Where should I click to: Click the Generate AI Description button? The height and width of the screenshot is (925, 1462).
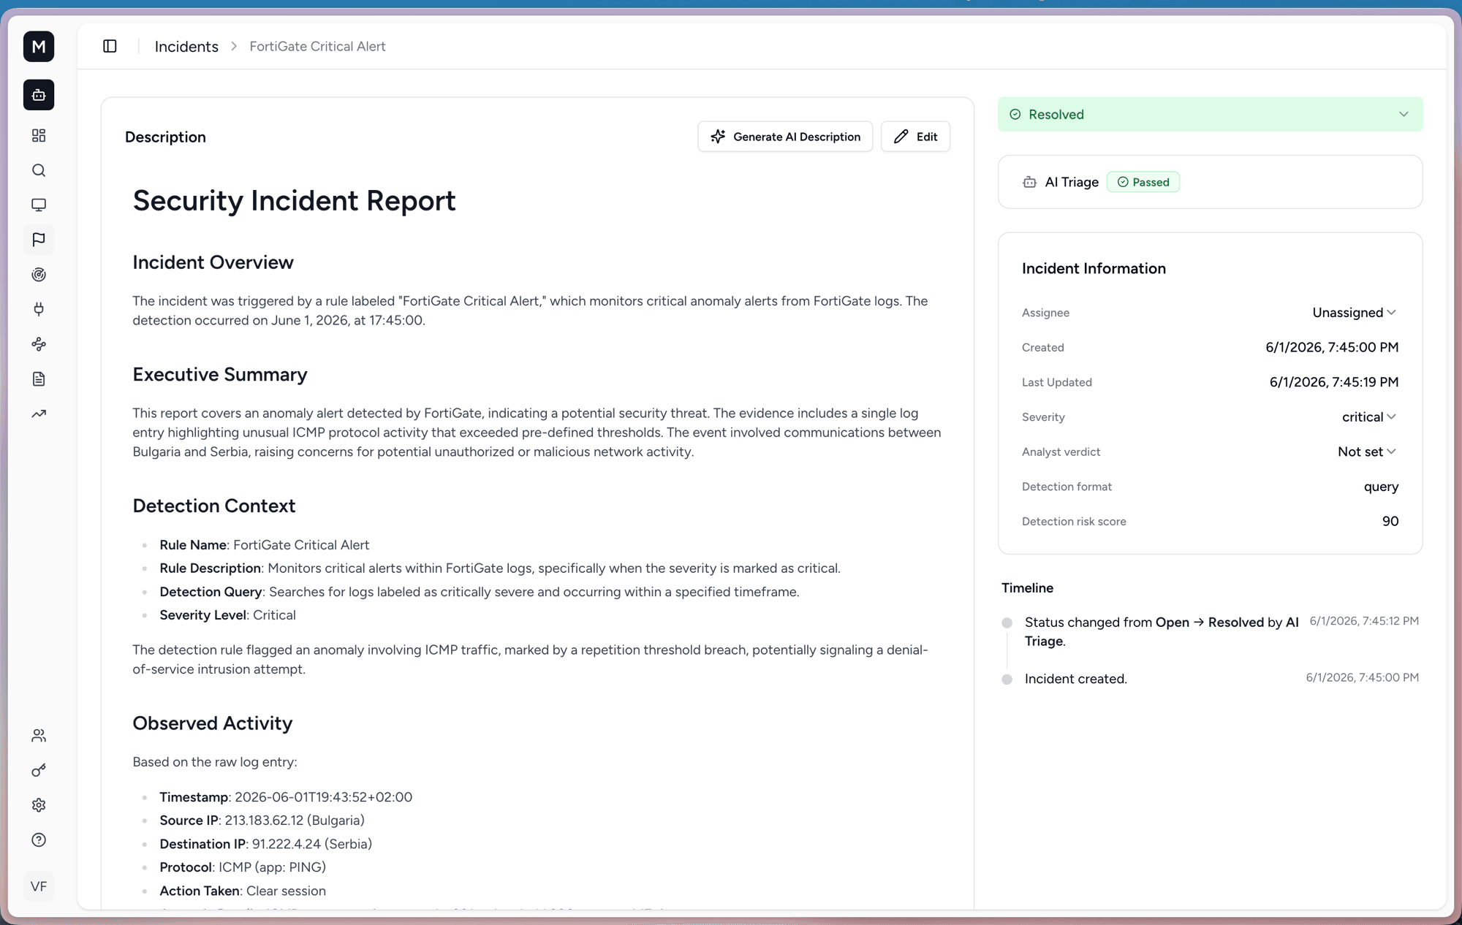tap(785, 137)
